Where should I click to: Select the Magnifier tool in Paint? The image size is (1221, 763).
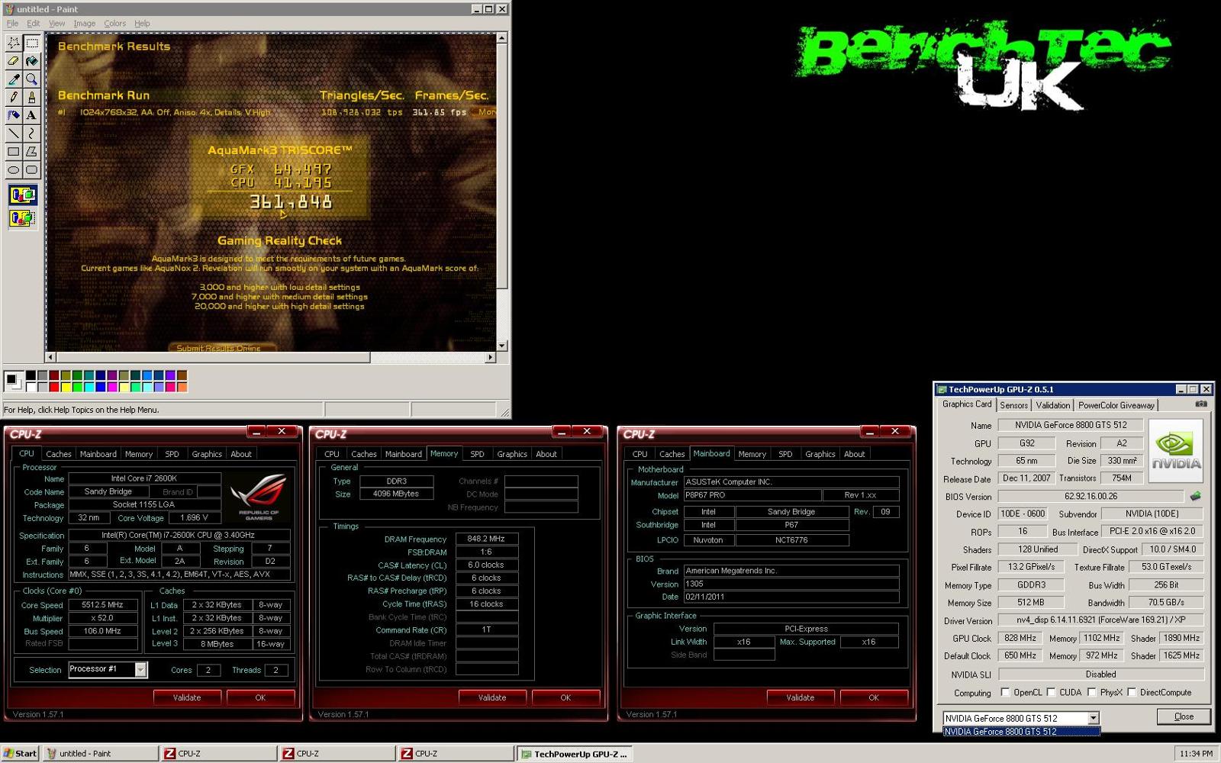coord(31,79)
